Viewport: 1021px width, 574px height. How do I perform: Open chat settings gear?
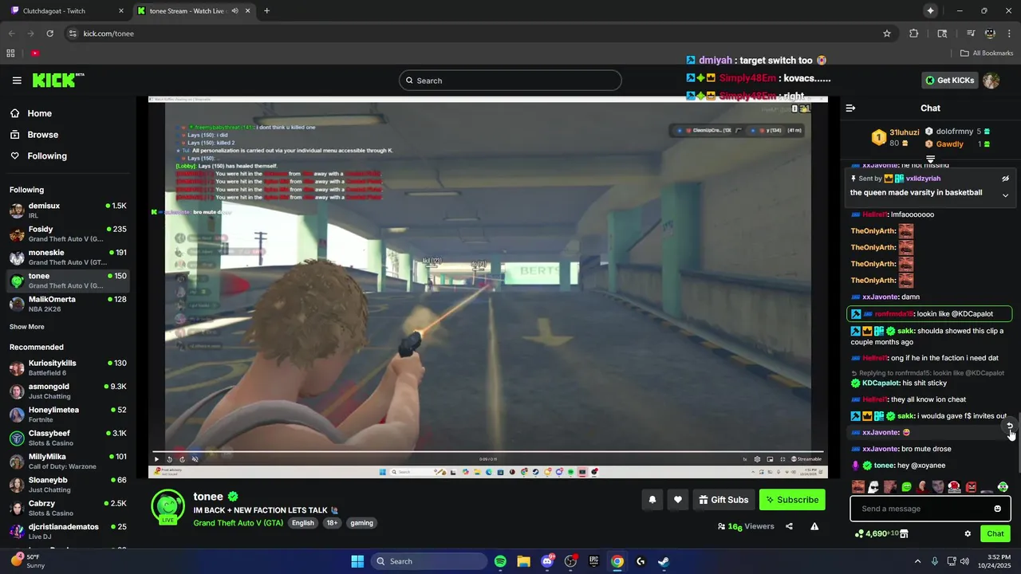968,534
